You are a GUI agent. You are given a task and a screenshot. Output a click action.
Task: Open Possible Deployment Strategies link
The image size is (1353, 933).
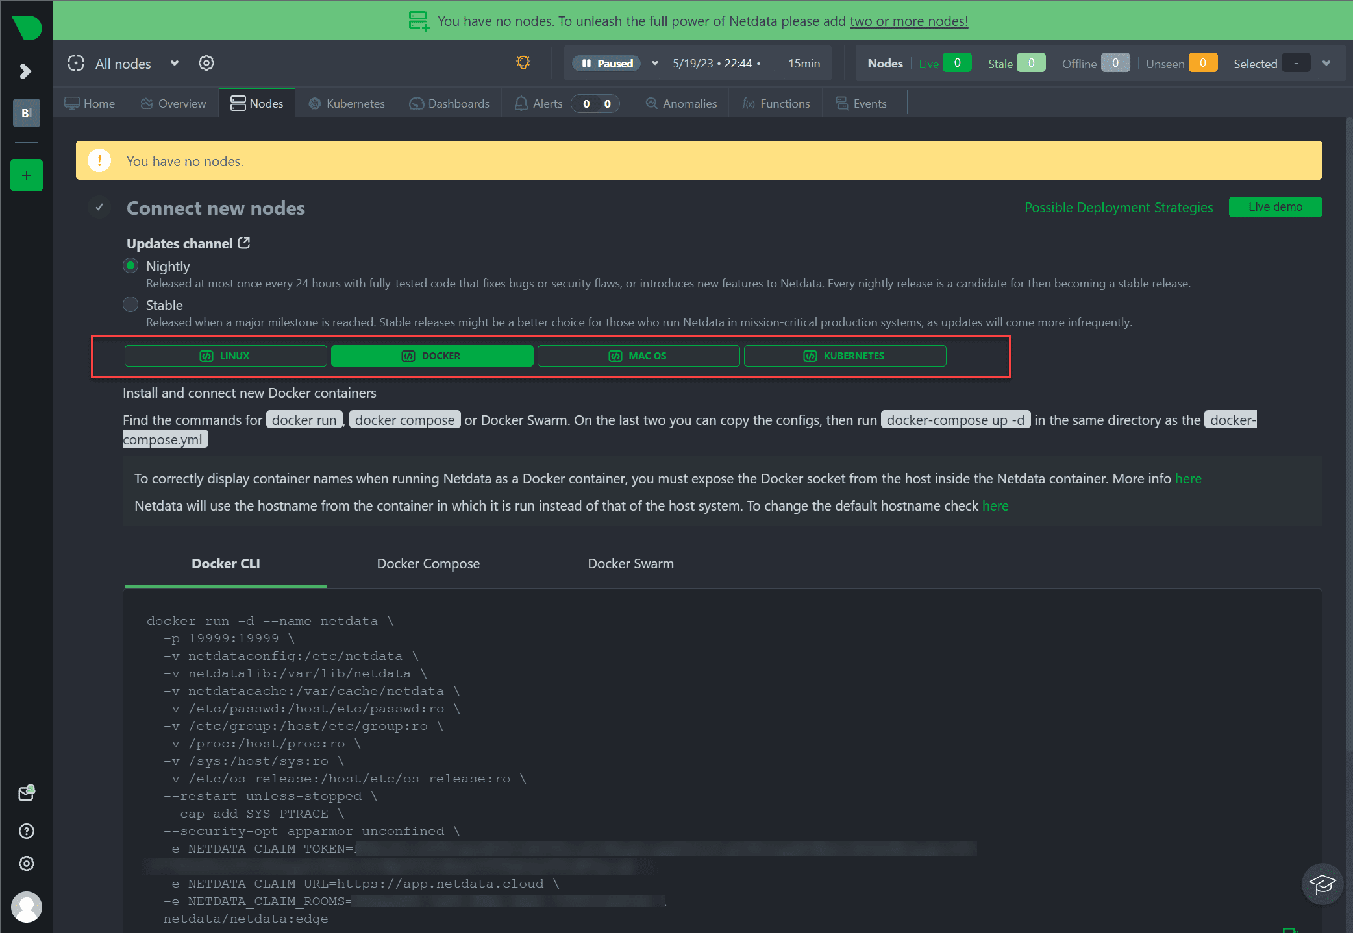coord(1119,207)
